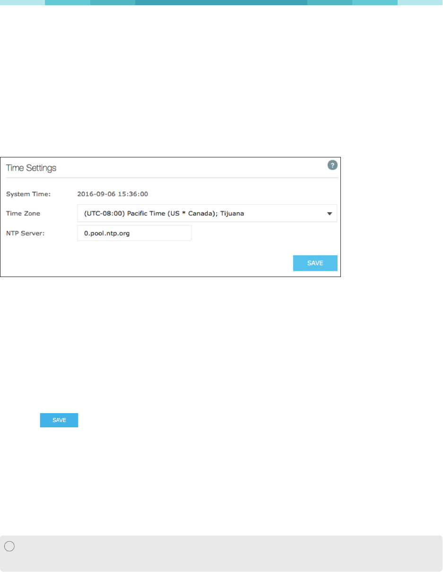Click the System Time label

(28, 194)
